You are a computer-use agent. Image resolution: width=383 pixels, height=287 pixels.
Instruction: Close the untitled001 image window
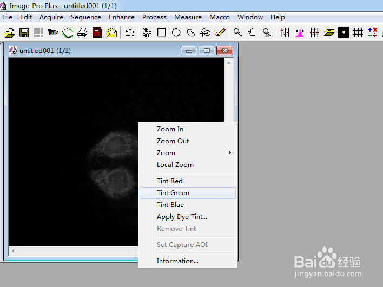[x=224, y=51]
